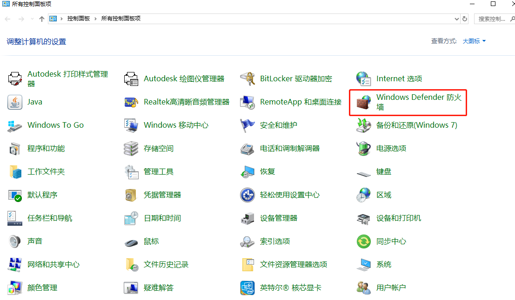Viewport: 515px width, 300px height.
Task: Click the refresh button next to address bar
Action: pos(465,19)
